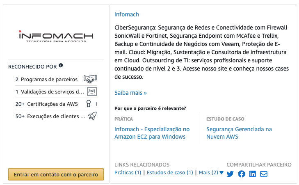Click the Infomach company logo
The image size is (299, 185).
56,37
